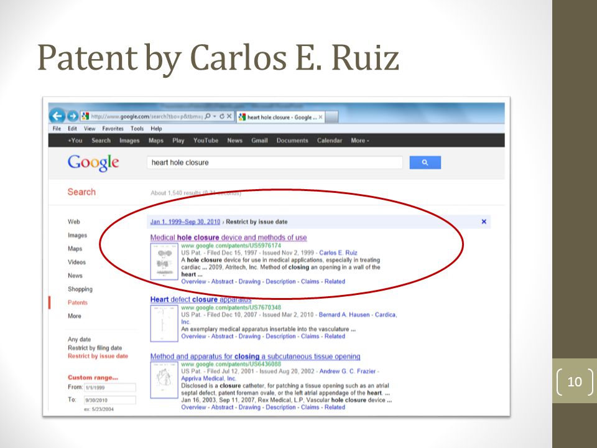
Task: Select Videos in the left sidebar
Action: pos(76,262)
